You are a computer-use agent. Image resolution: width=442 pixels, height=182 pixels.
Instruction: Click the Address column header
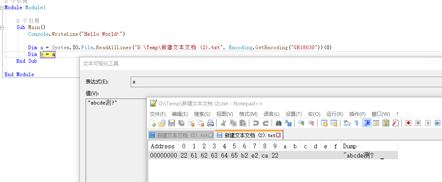(163, 146)
